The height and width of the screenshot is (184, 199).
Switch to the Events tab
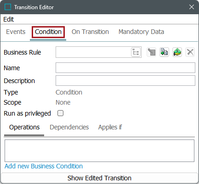coord(16,32)
